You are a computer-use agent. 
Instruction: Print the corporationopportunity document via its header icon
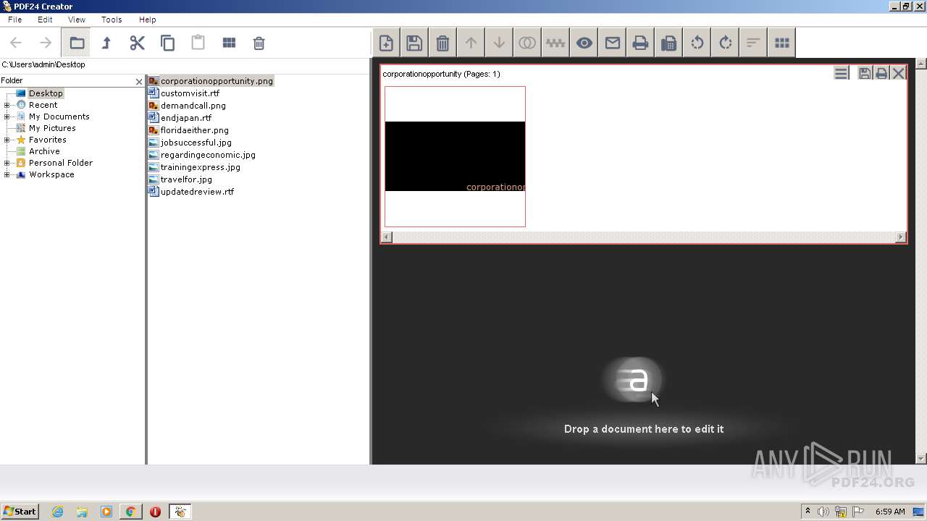[x=881, y=73]
